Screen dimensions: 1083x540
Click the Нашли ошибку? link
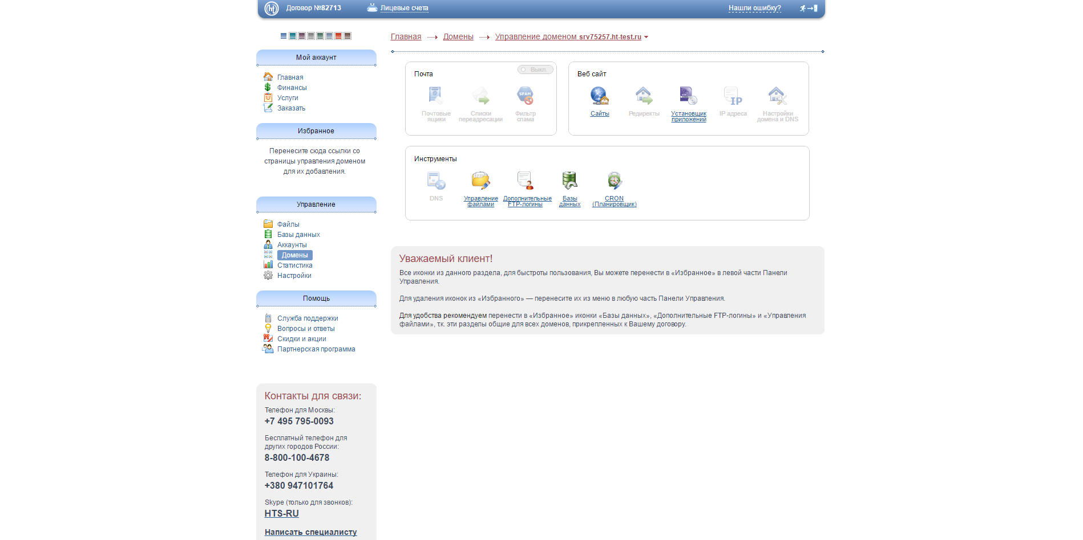tap(754, 8)
